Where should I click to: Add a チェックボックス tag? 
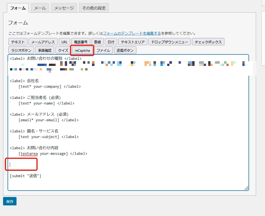click(208, 42)
